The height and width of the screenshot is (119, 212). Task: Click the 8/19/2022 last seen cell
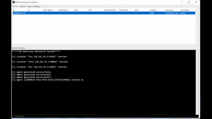click(172, 13)
